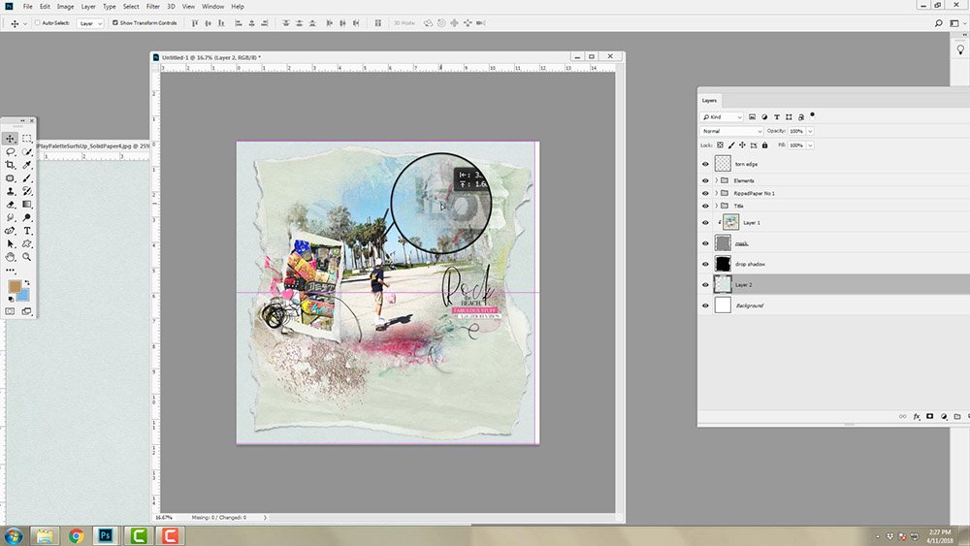Switch to the Layers panel tab
The image size is (970, 546).
710,100
